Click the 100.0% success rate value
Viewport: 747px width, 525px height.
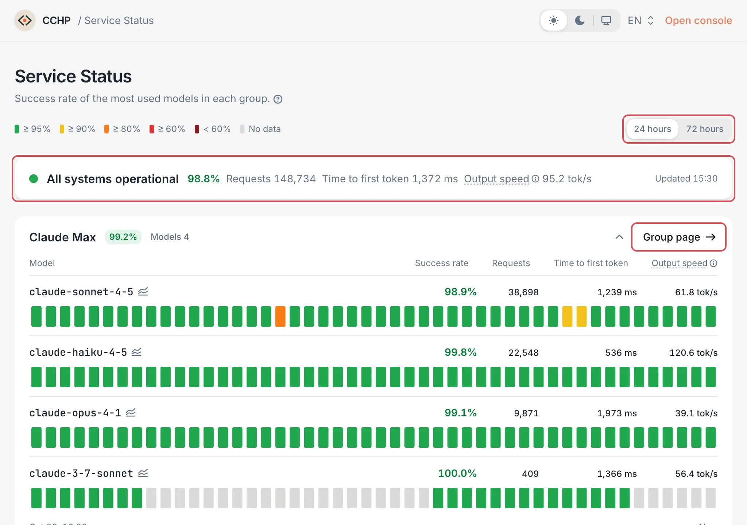(x=457, y=473)
